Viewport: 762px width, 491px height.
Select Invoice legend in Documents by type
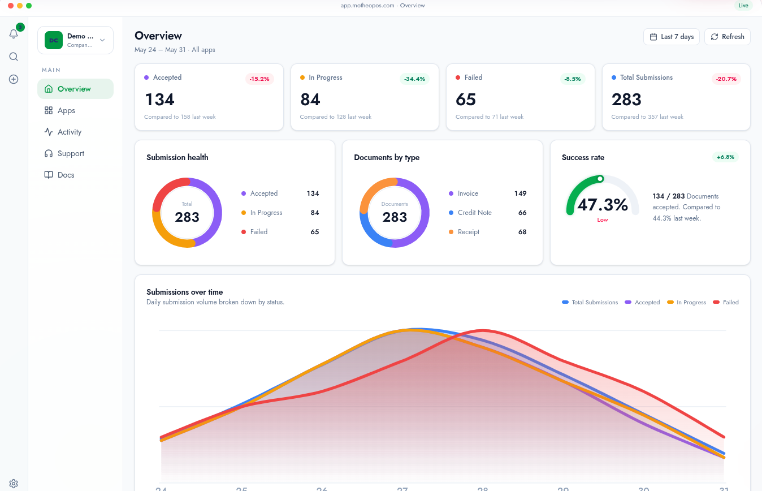[x=488, y=193]
